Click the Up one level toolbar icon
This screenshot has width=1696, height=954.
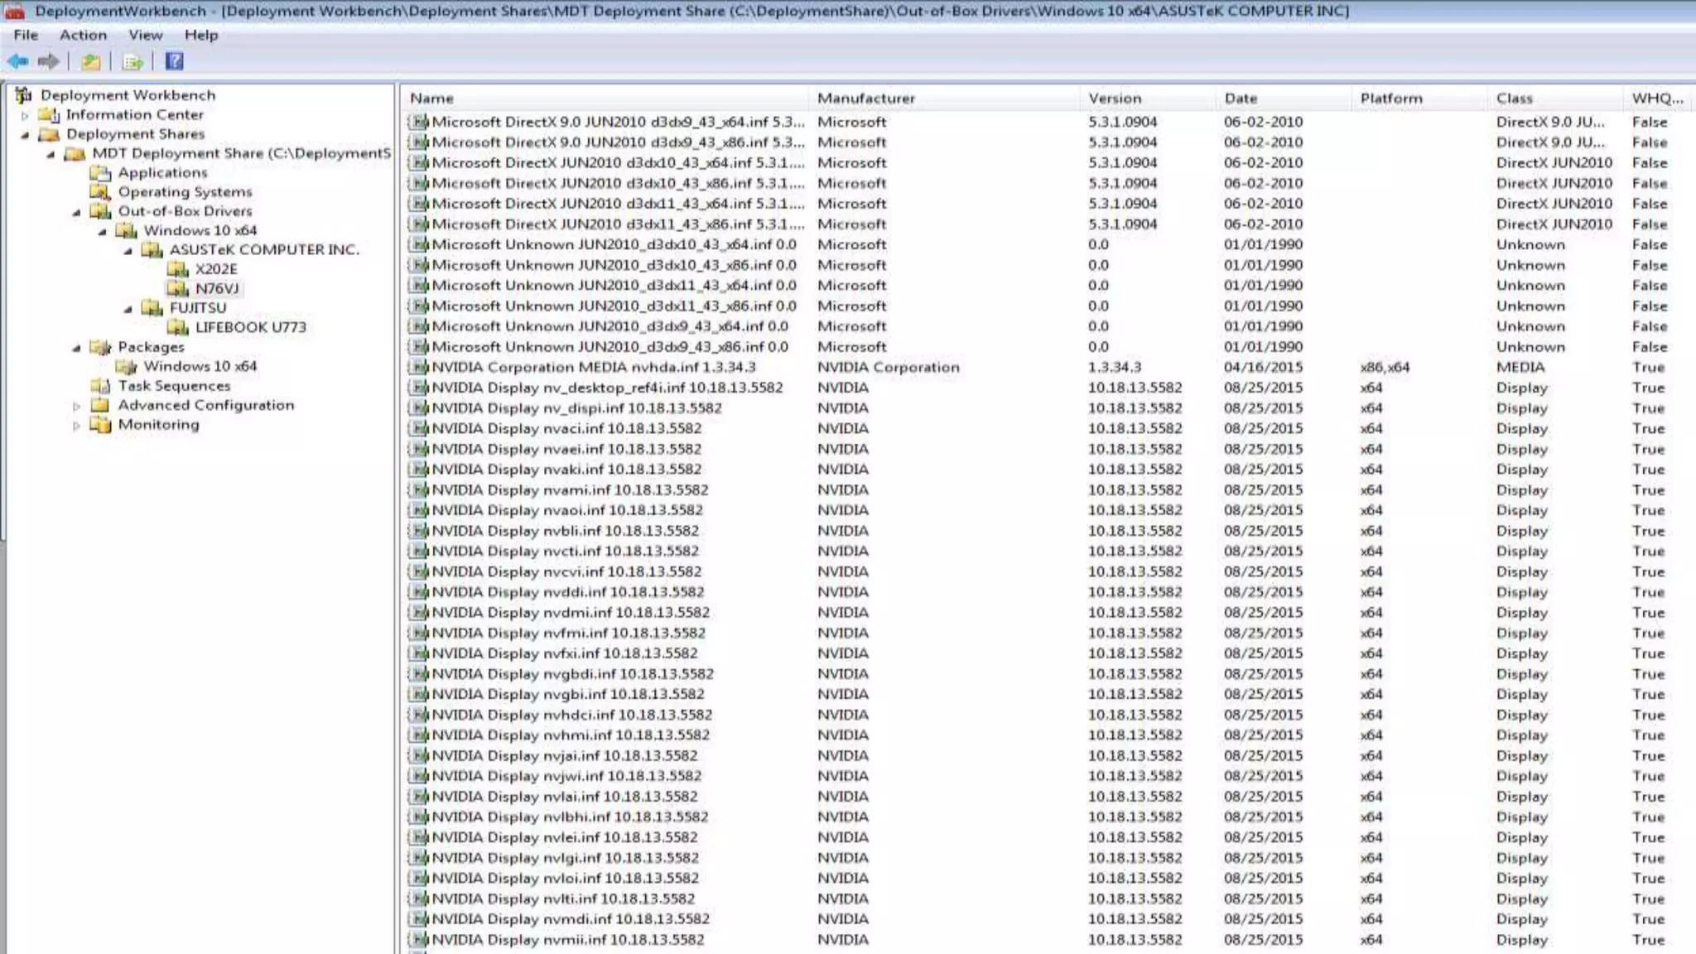[x=91, y=61]
